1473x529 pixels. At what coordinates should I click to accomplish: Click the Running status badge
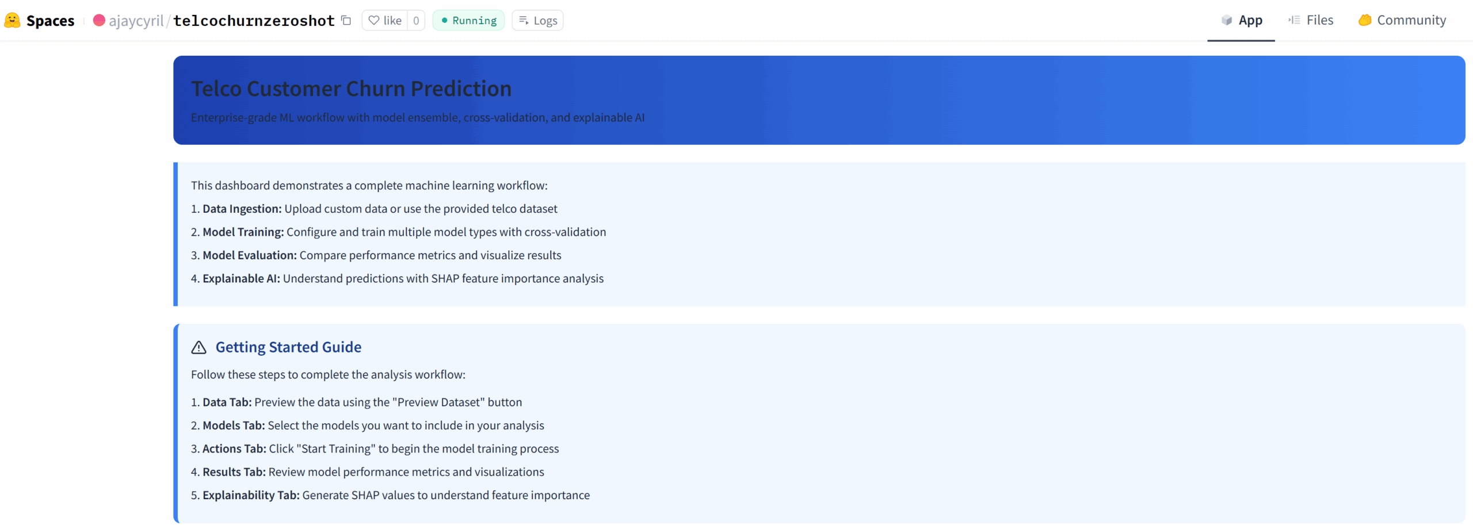point(468,20)
